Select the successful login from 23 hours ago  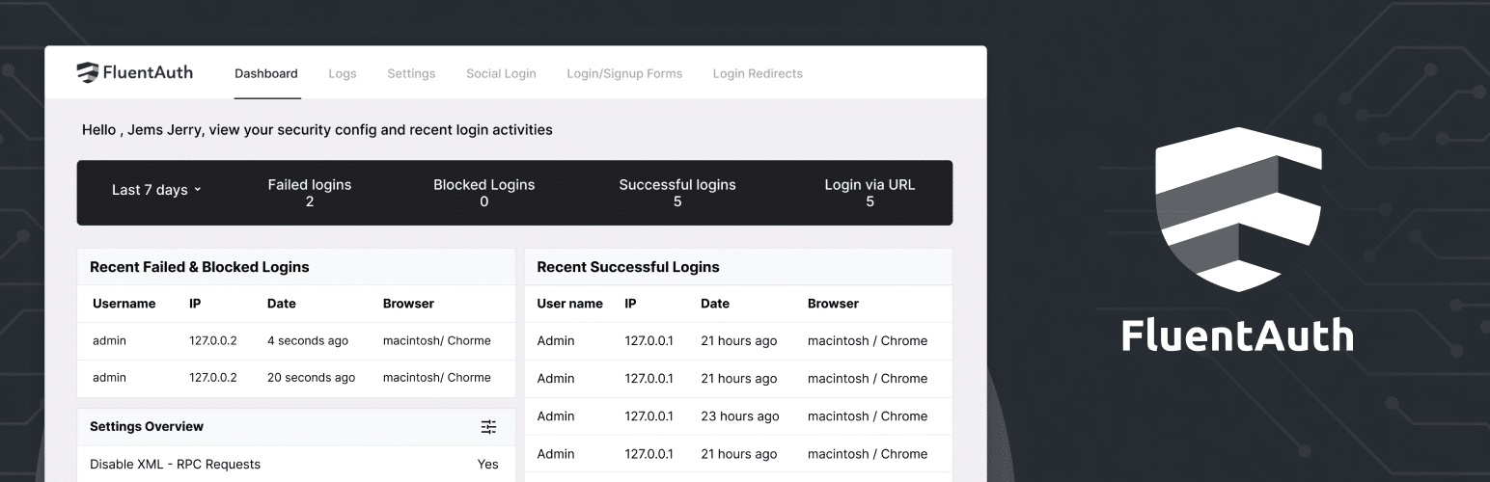tap(738, 416)
